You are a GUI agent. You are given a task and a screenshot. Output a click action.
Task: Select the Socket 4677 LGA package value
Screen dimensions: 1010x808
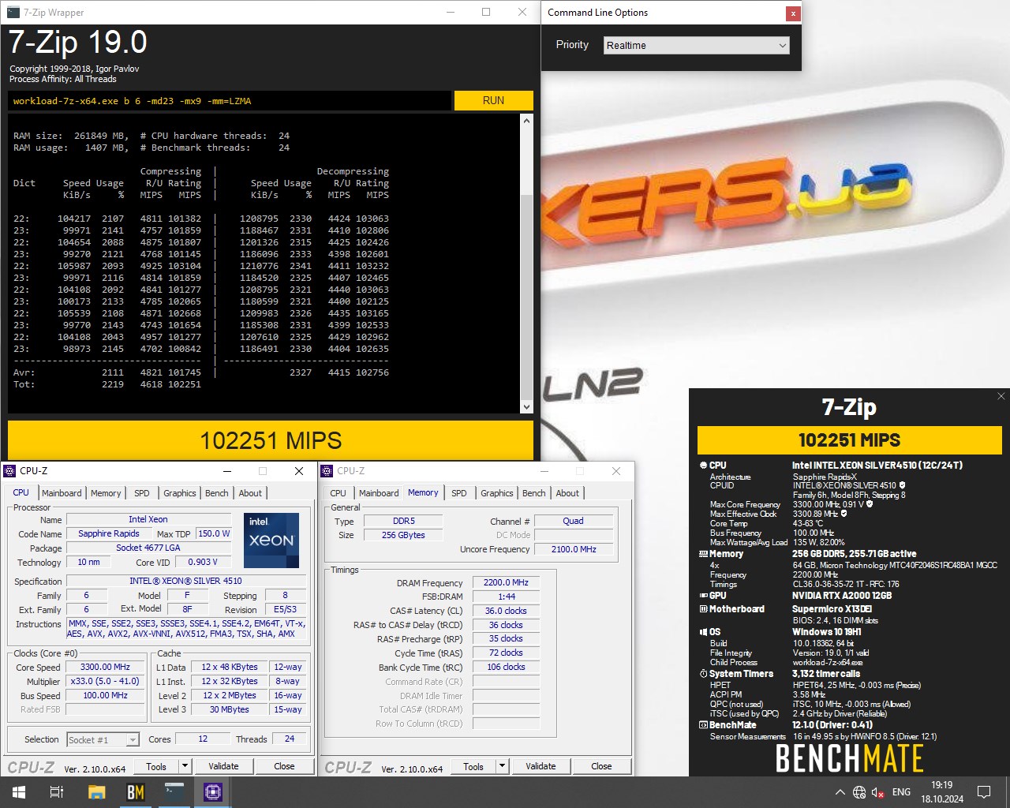pos(148,548)
